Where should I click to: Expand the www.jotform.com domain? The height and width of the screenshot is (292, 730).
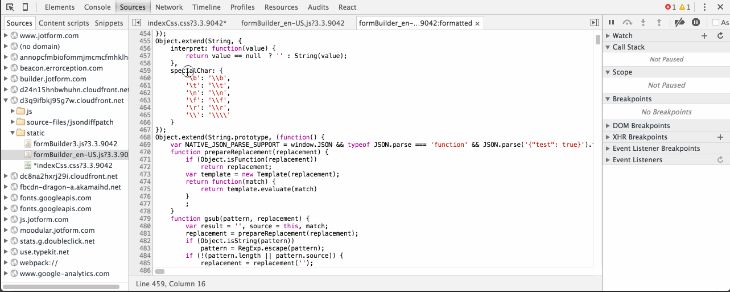(x=6, y=35)
